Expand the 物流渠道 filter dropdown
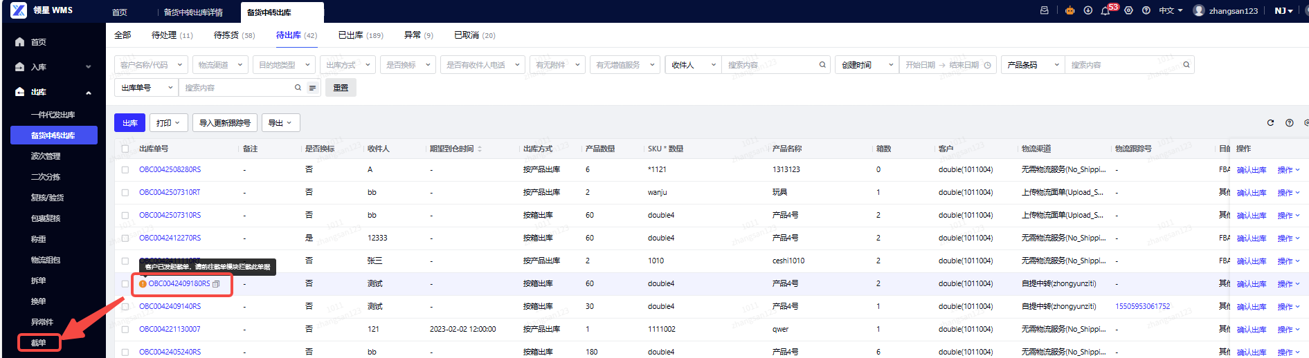Image resolution: width=1309 pixels, height=358 pixels. pos(220,65)
